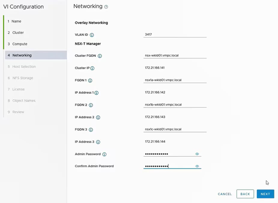
Task: Edit the FQDN 3 field
Action: 175,129
